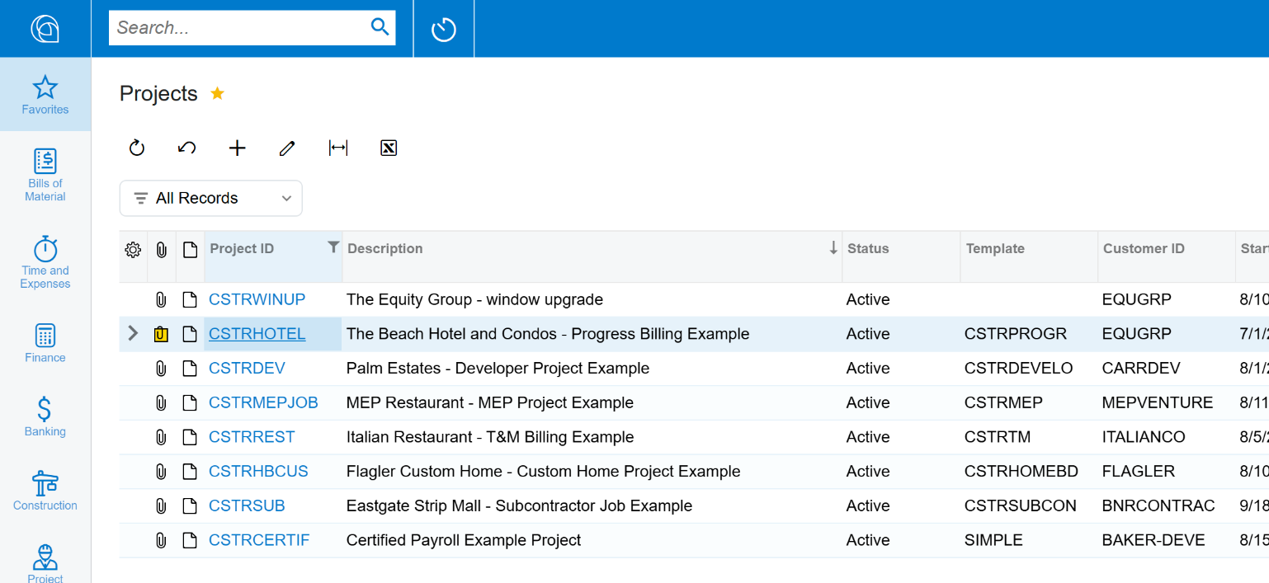Click into the Search input field
The height and width of the screenshot is (583, 1269).
point(239,28)
